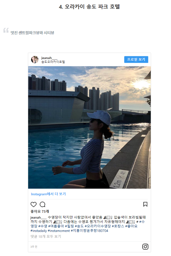Open the Instagram logo at the embed footer
Viewport: 171px width, 256px height.
pos(145,246)
